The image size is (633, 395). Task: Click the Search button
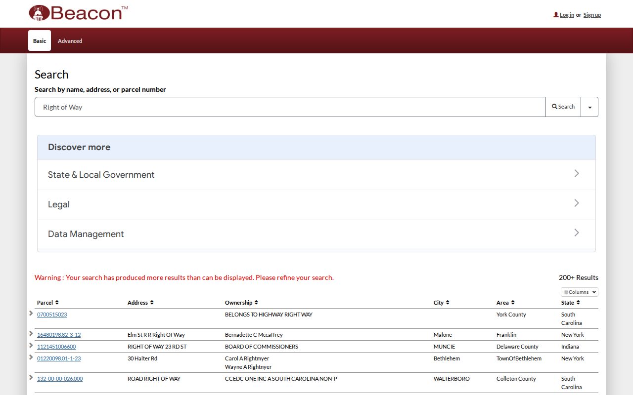563,107
